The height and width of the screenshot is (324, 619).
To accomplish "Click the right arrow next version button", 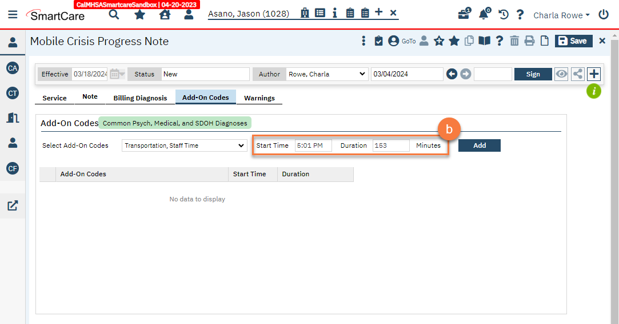I will tap(466, 74).
